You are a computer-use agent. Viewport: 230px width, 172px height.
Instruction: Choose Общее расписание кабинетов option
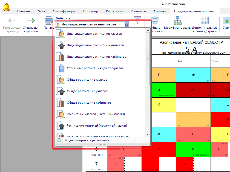pos(89,103)
